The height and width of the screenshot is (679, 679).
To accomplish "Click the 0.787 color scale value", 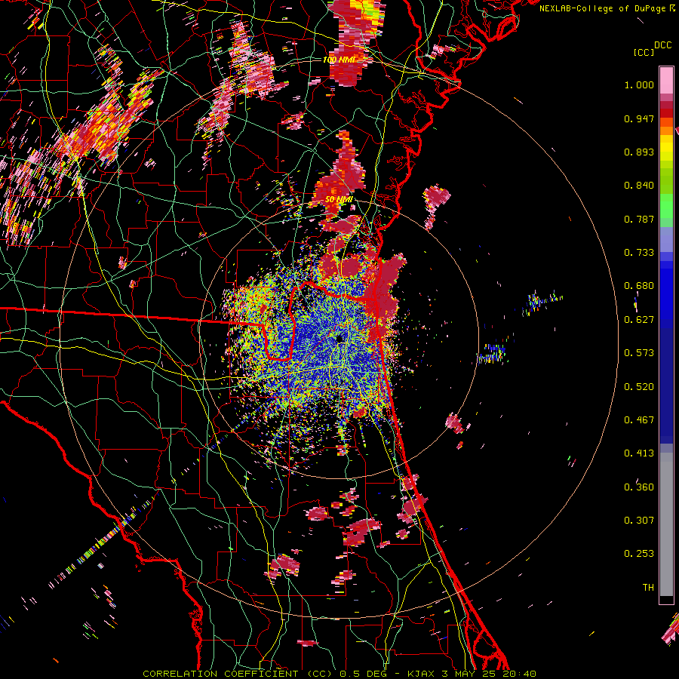I will pos(639,219).
